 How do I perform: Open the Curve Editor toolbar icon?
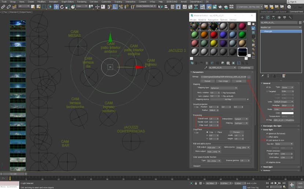tap(190, 7)
